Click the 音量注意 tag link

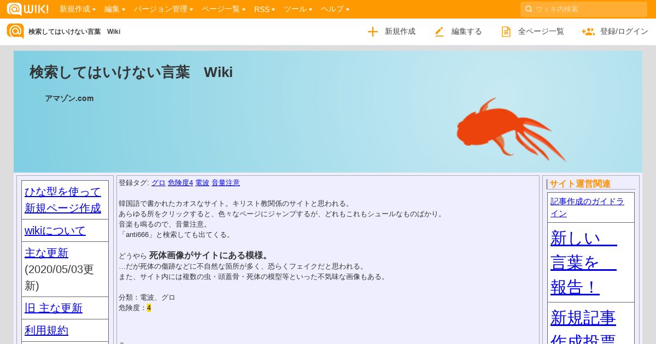pos(226,183)
